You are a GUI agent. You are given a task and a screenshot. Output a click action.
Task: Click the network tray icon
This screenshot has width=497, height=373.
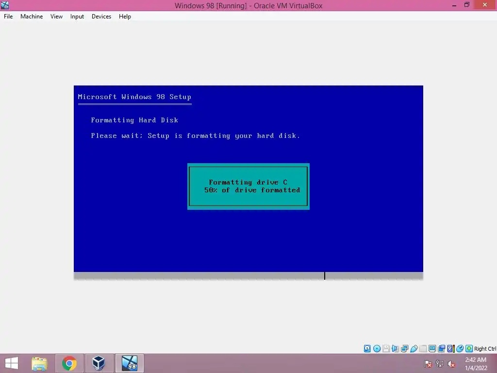(440, 364)
